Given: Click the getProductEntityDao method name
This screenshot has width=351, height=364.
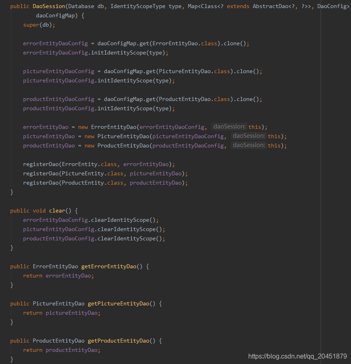Looking at the screenshot, I should click(x=118, y=341).
